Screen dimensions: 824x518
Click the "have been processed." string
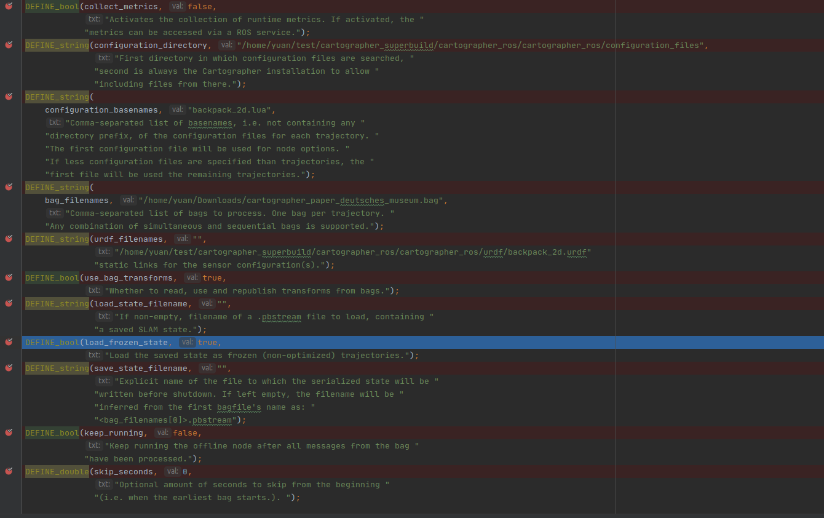click(138, 458)
